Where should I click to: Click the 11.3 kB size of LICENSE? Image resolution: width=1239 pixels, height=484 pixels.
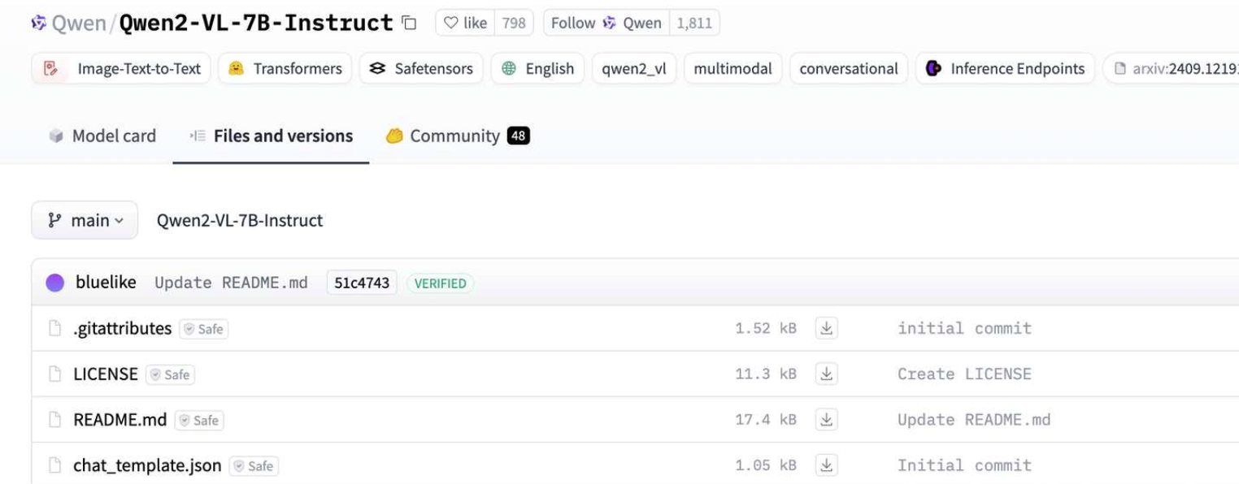pos(766,374)
